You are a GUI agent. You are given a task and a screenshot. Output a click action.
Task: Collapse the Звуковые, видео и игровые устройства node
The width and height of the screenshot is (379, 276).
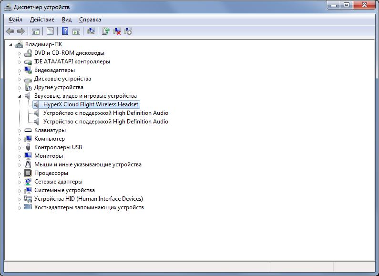pyautogui.click(x=20, y=96)
